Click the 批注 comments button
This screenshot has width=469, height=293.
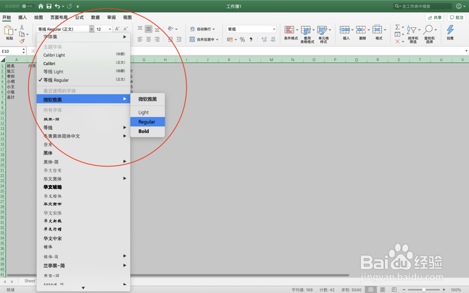pyautogui.click(x=457, y=18)
